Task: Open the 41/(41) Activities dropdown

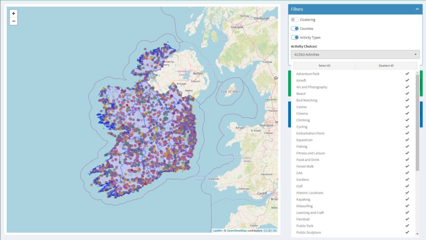Action: tap(355, 54)
